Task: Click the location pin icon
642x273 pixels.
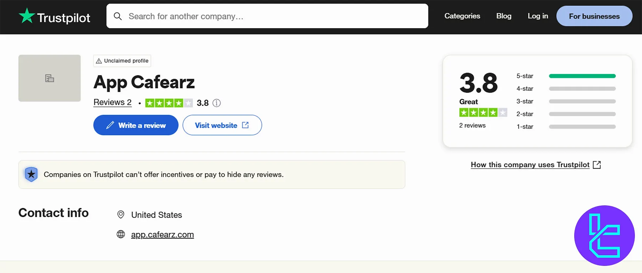Action: [x=121, y=215]
